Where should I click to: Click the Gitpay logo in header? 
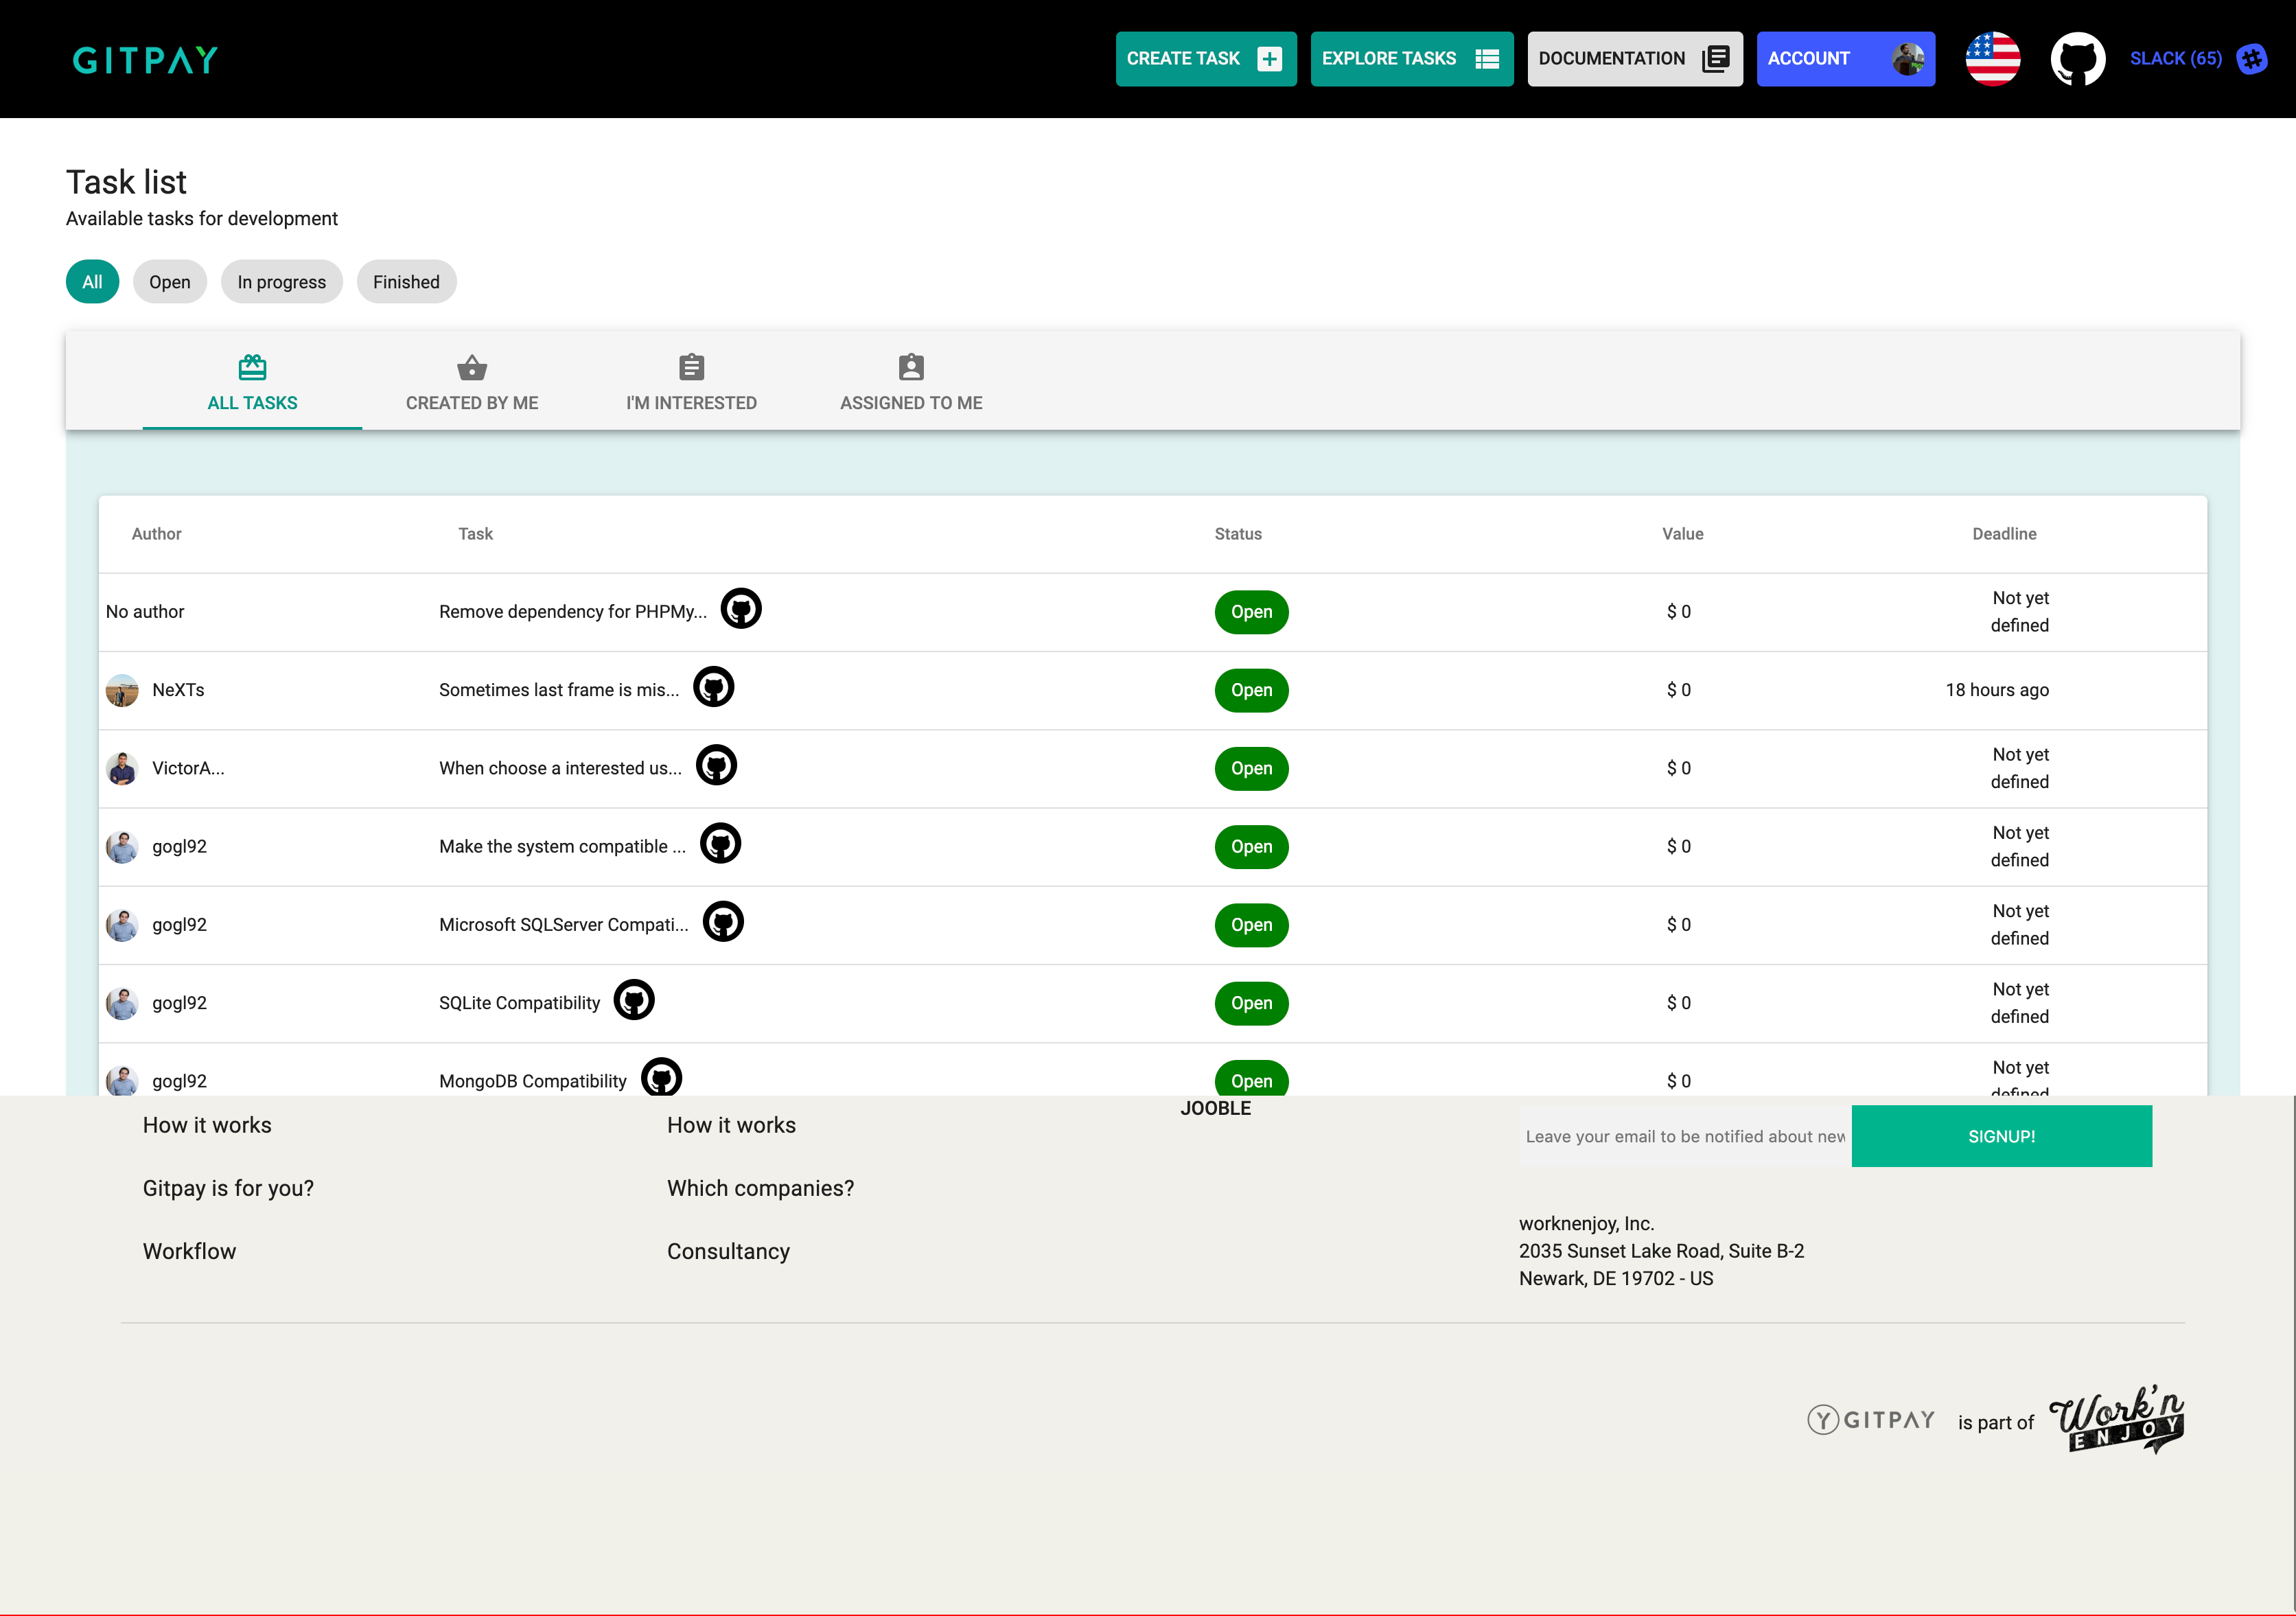[145, 60]
